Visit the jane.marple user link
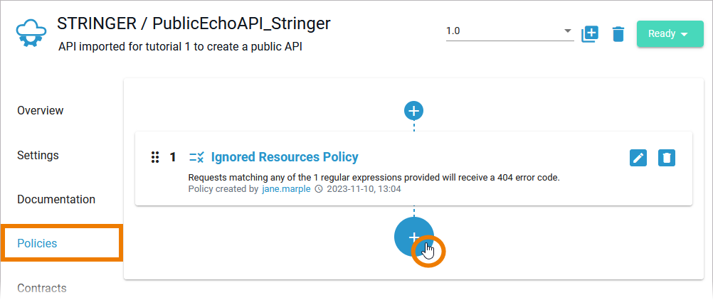Screen dimensions: 713x300 coord(286,189)
